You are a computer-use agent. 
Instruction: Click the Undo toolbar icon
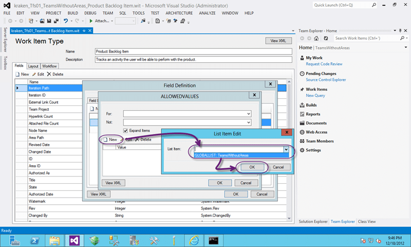click(x=66, y=21)
